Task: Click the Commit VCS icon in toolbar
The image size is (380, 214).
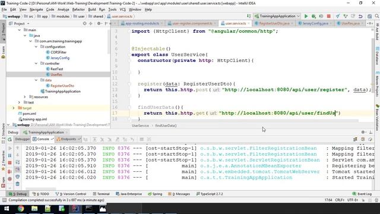Action: [x=346, y=16]
